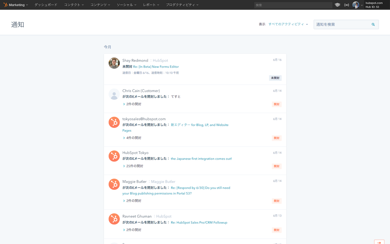Open the Re: [In Beta] New Forms Editor link
Viewport: 390px width, 244px height.
pos(156,67)
